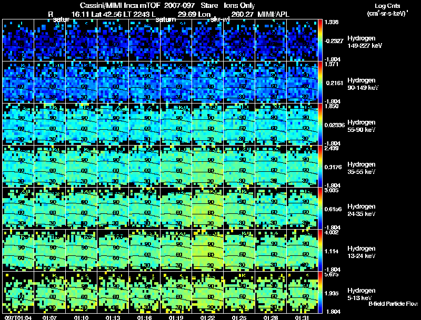This screenshot has height=320, width=421.
Task: Click the 'Ions Only' title text
Action: coord(239,5)
